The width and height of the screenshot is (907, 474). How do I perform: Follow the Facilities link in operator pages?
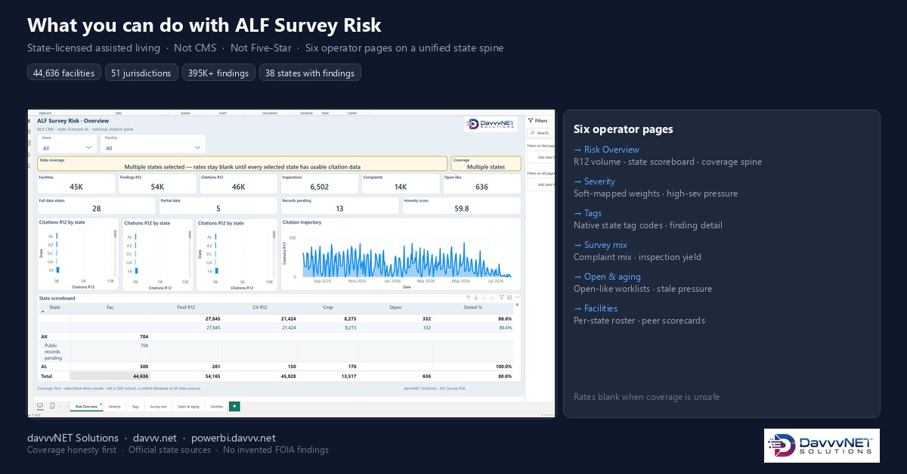[596, 308]
